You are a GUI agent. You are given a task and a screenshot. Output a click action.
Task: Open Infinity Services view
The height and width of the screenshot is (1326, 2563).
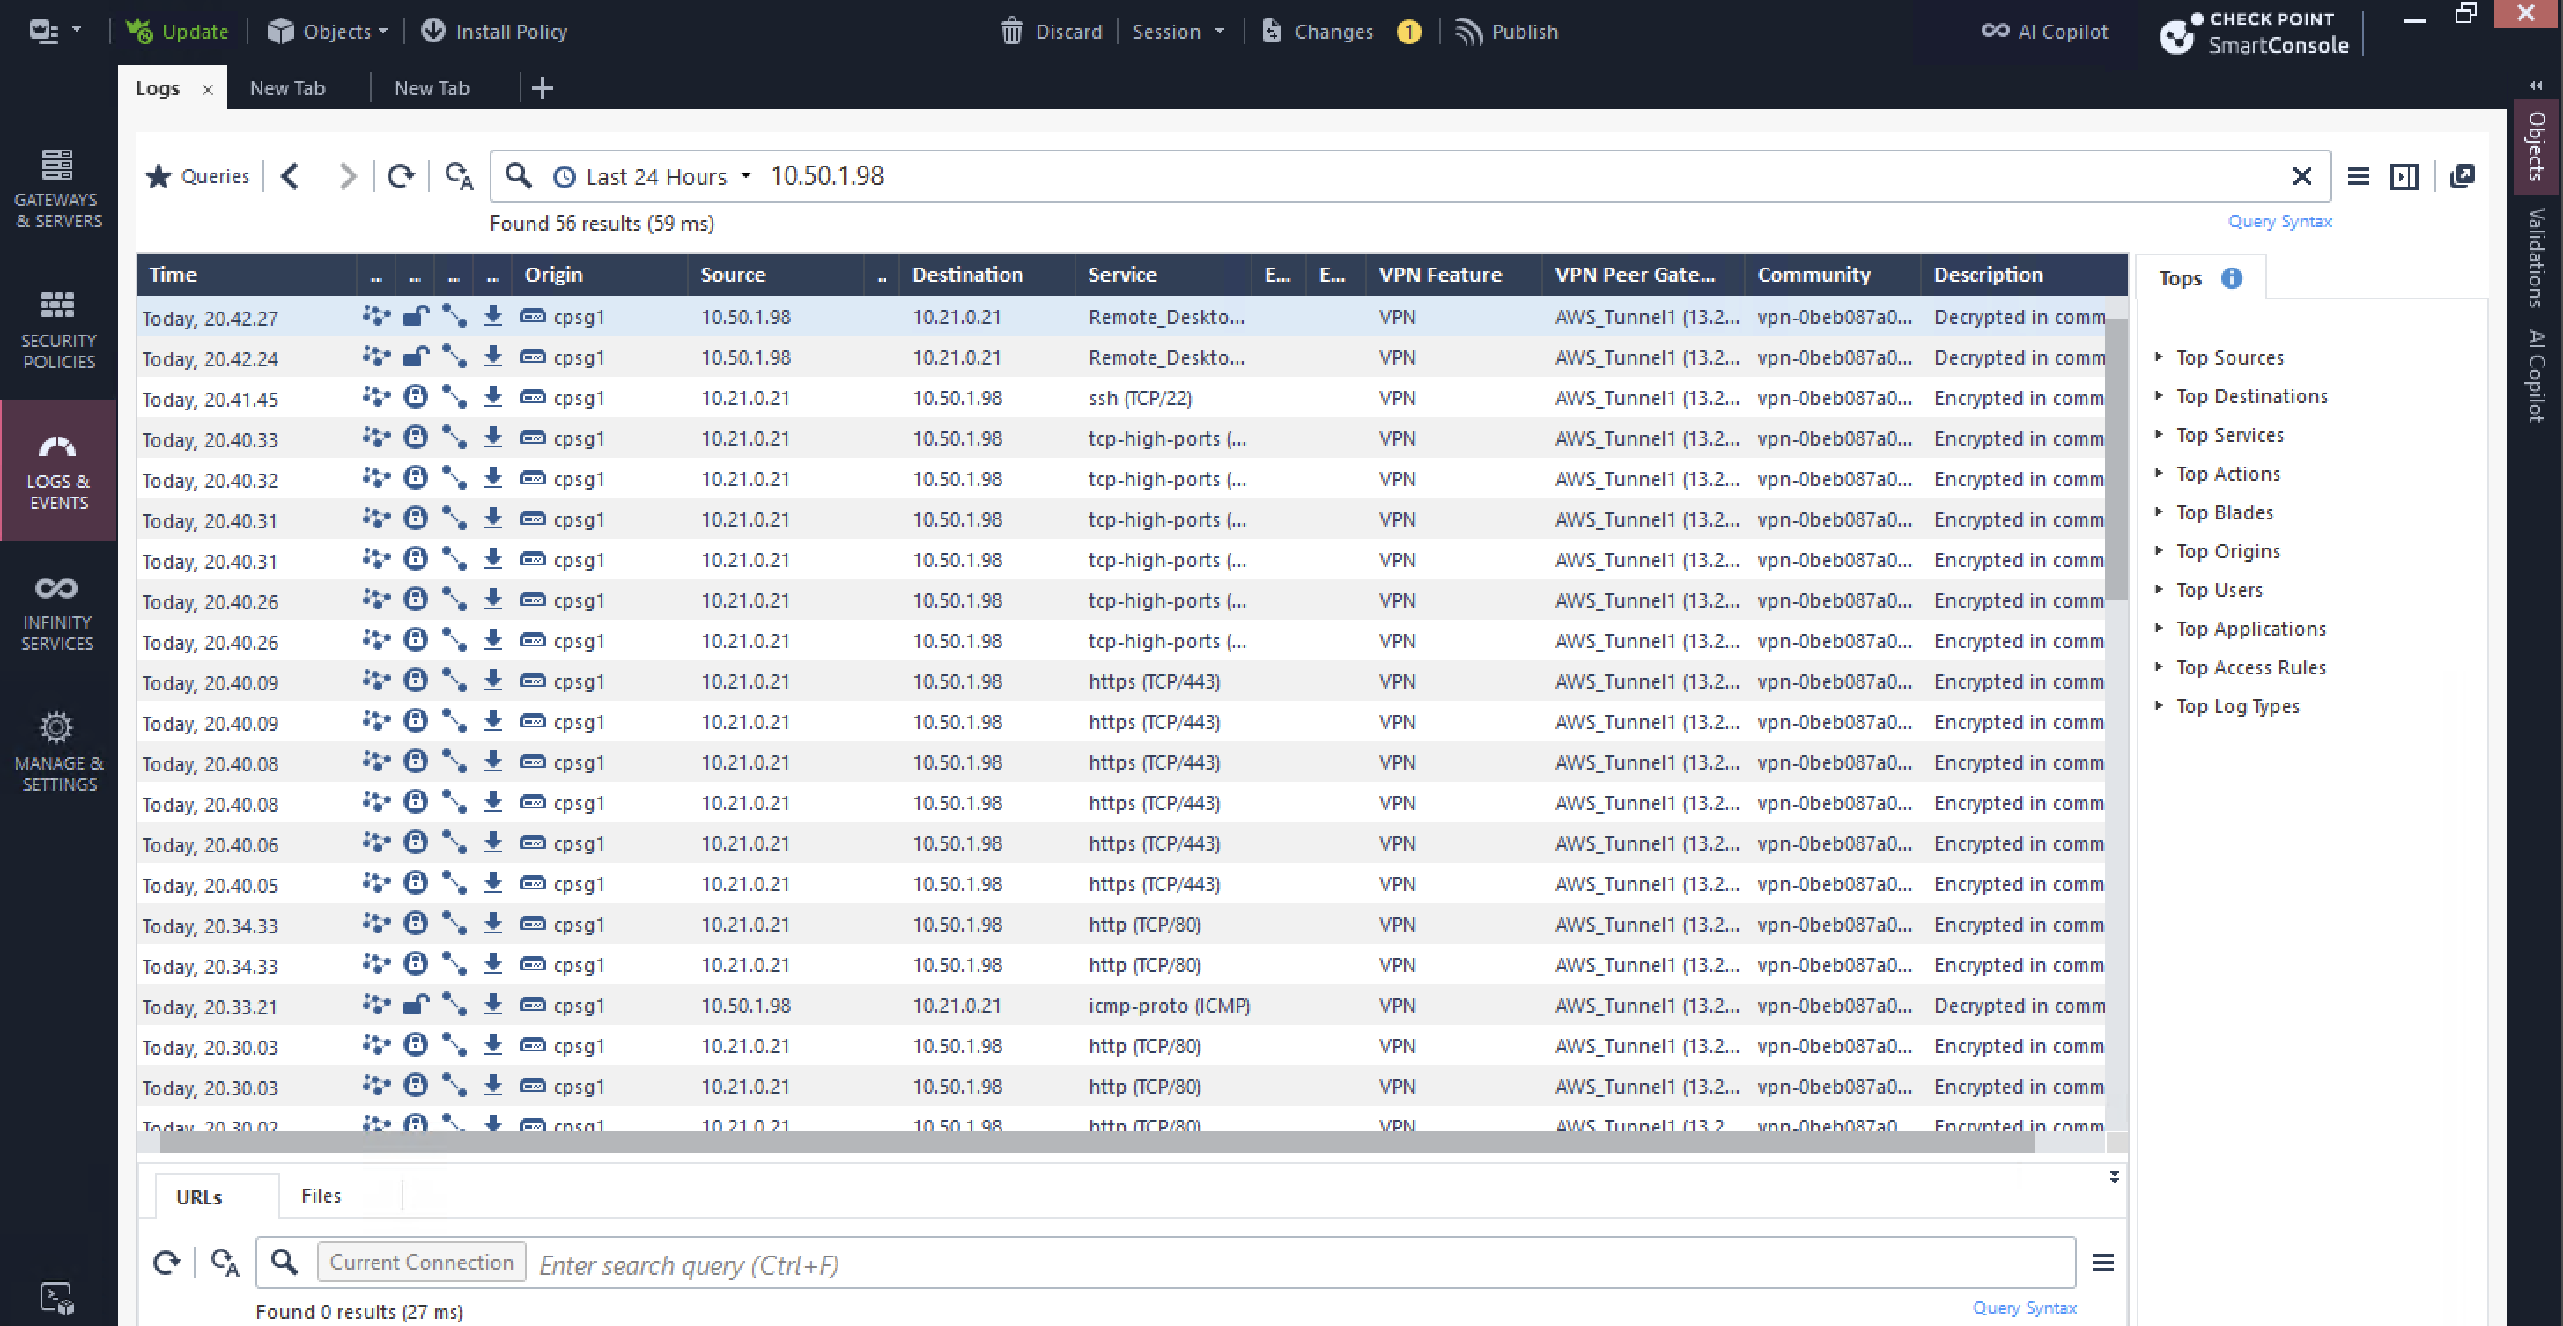click(x=58, y=612)
